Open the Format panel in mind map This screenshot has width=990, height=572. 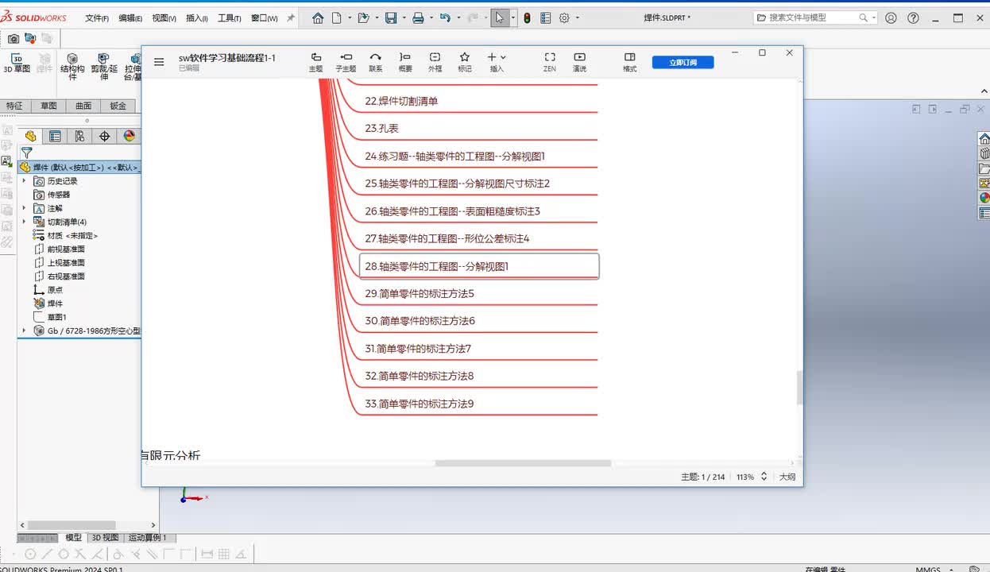[630, 62]
